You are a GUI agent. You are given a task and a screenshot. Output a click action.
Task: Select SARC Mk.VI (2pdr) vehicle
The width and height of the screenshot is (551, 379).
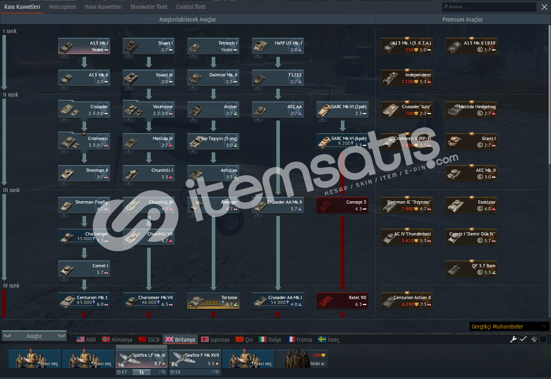click(342, 110)
